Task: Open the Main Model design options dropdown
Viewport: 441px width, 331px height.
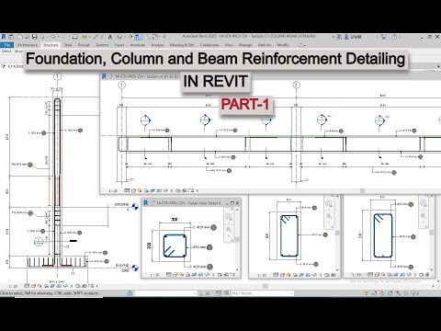Action: 263,293
